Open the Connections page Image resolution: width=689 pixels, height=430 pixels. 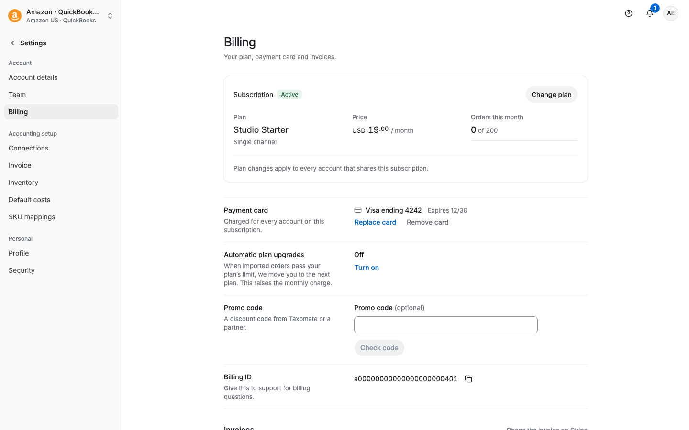[61, 148]
